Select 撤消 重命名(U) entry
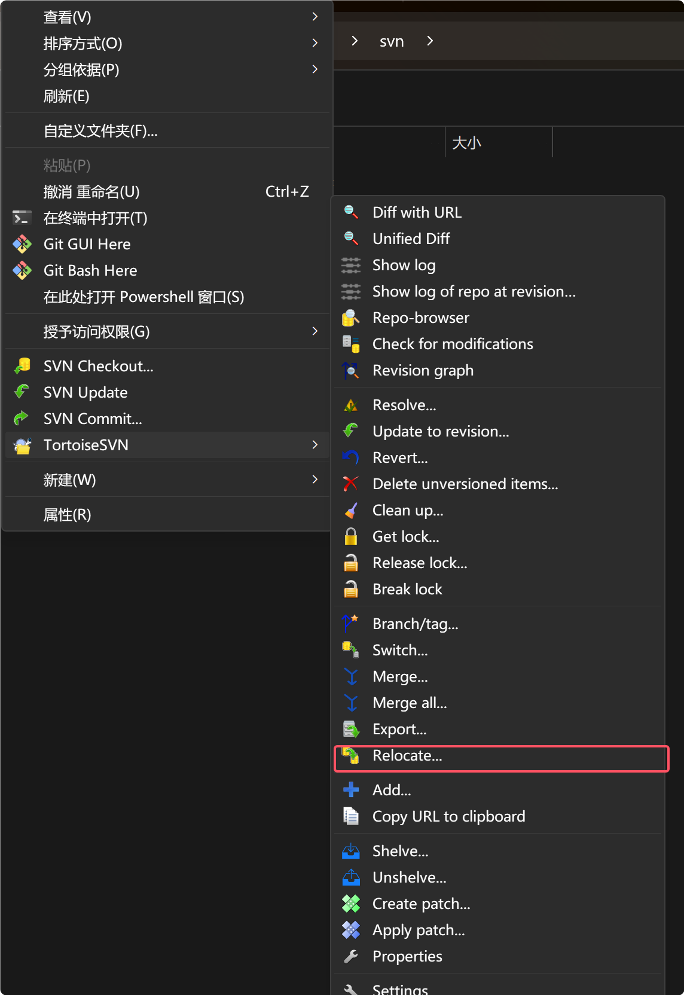Image resolution: width=684 pixels, height=995 pixels. (x=167, y=191)
